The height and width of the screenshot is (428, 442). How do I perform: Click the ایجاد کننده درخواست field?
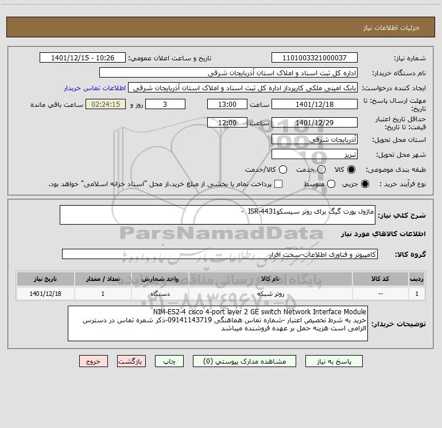[x=243, y=87]
